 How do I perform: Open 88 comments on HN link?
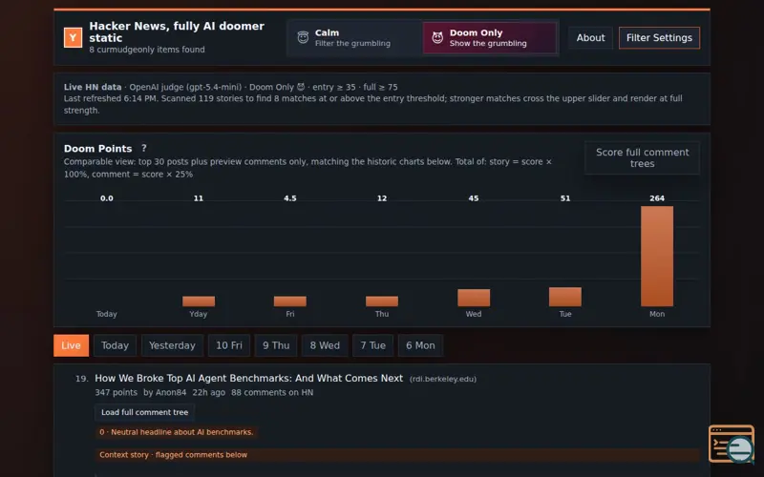click(272, 392)
